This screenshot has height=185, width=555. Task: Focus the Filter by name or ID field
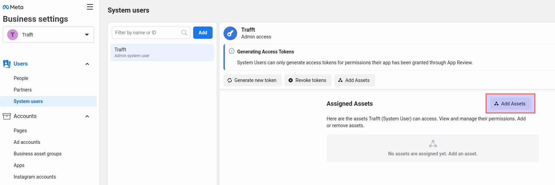pos(147,33)
